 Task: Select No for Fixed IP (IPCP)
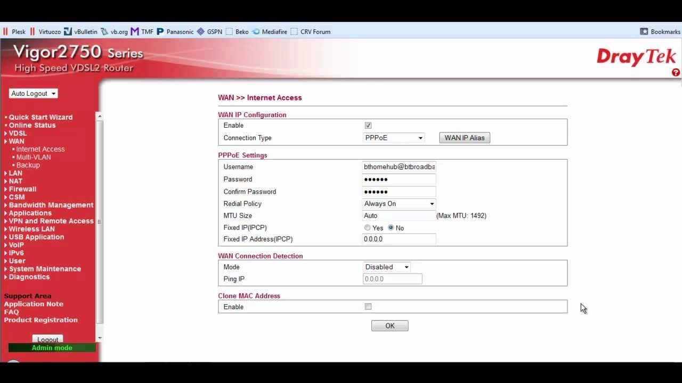(x=391, y=228)
